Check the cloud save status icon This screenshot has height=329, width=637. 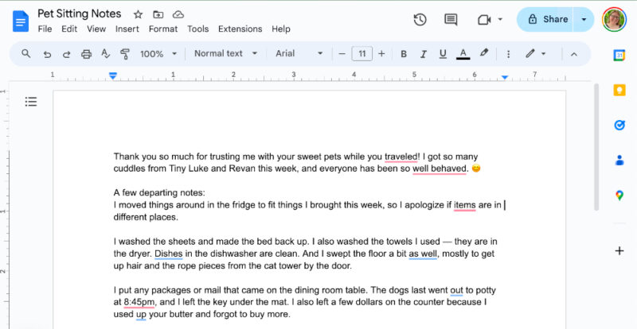click(x=178, y=14)
